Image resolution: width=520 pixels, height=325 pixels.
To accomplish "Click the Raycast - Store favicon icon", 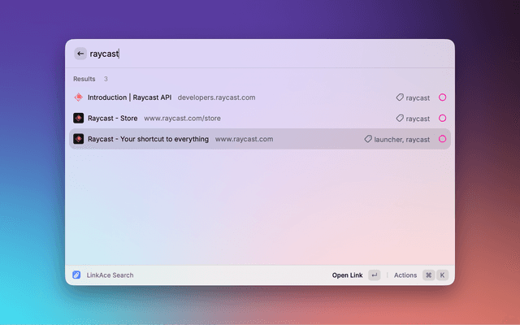I will tap(78, 118).
